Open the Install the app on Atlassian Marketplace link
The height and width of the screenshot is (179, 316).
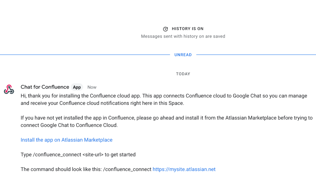click(x=66, y=140)
